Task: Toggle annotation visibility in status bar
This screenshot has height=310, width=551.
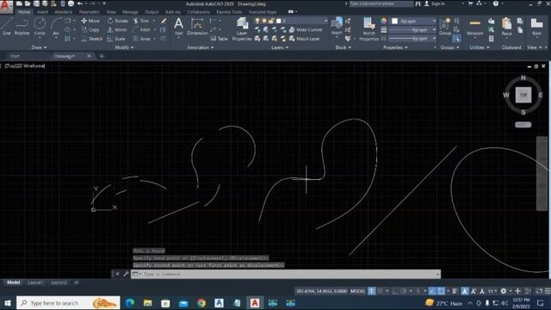Action: click(465, 291)
